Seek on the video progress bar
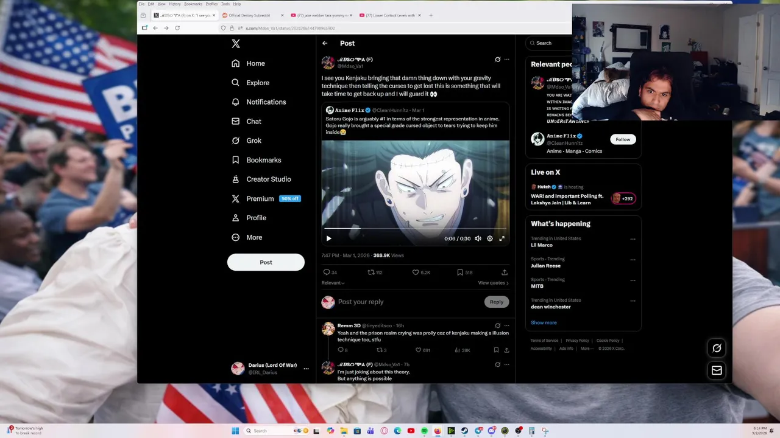Viewport: 780px width, 438px height. (x=416, y=229)
